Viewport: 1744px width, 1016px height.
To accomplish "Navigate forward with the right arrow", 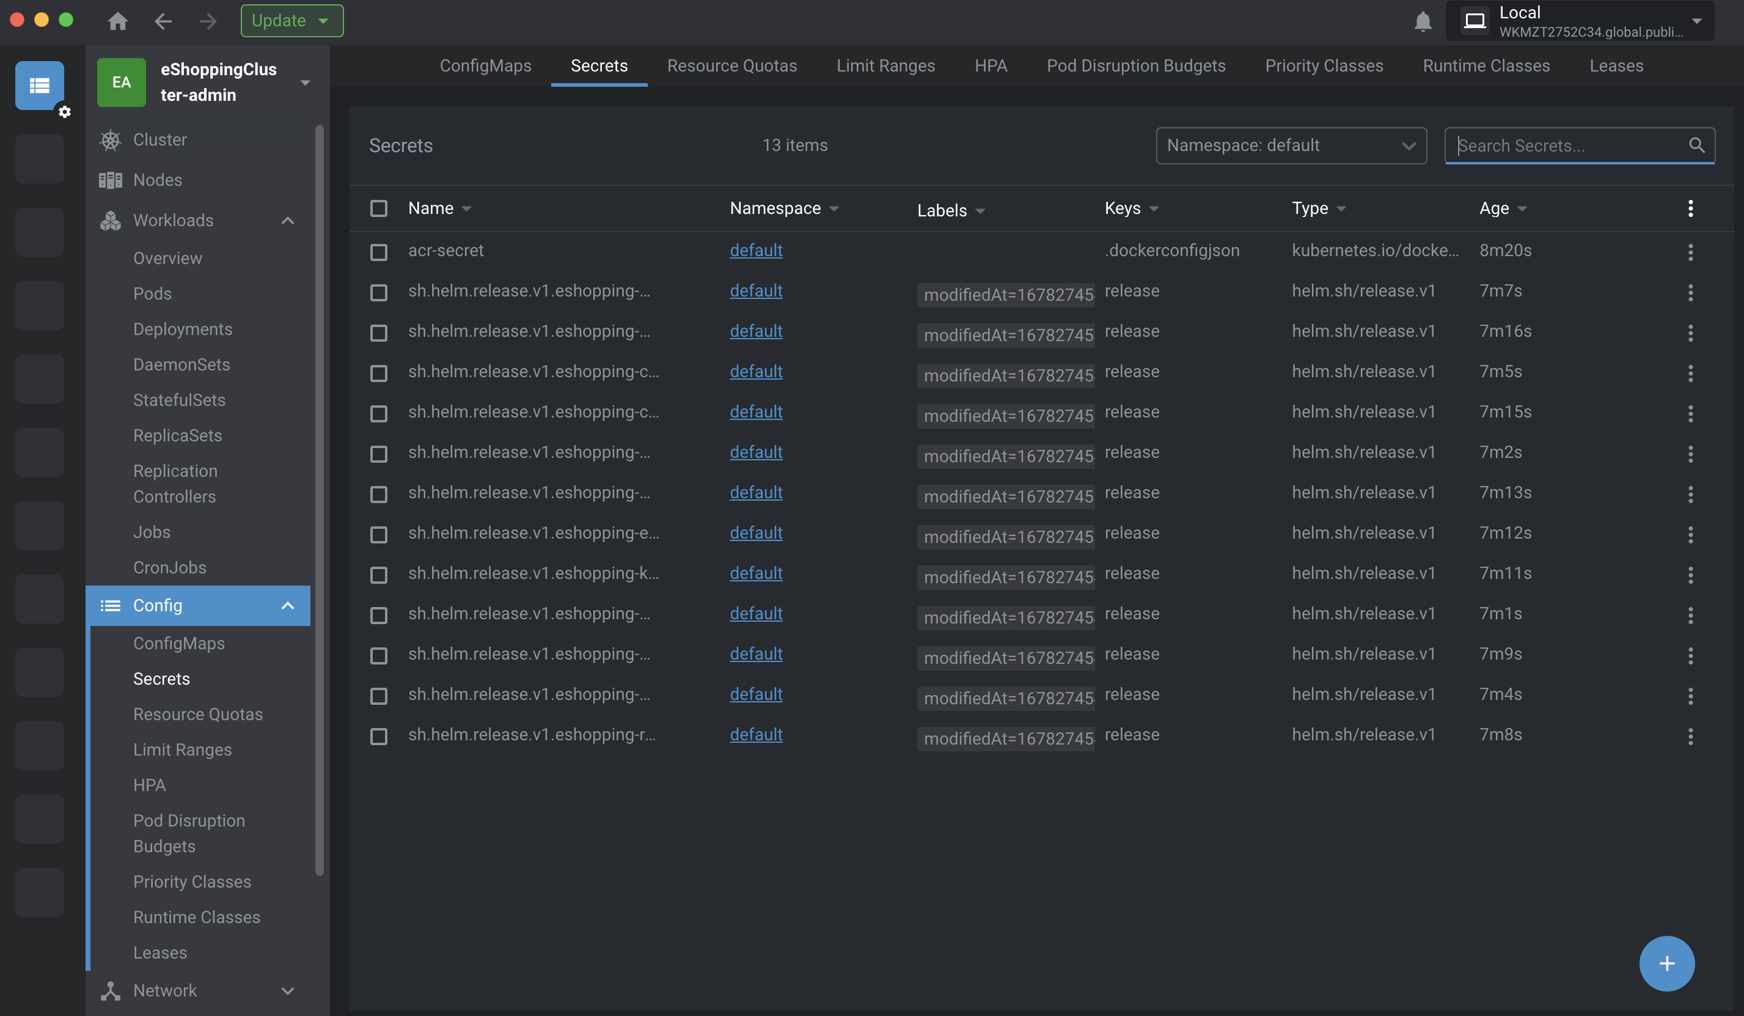I will coord(208,21).
